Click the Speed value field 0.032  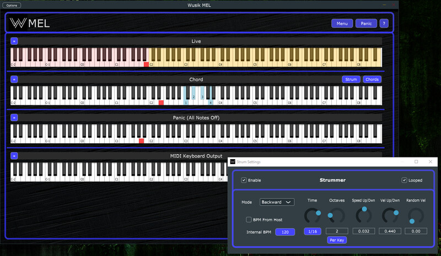pyautogui.click(x=364, y=231)
